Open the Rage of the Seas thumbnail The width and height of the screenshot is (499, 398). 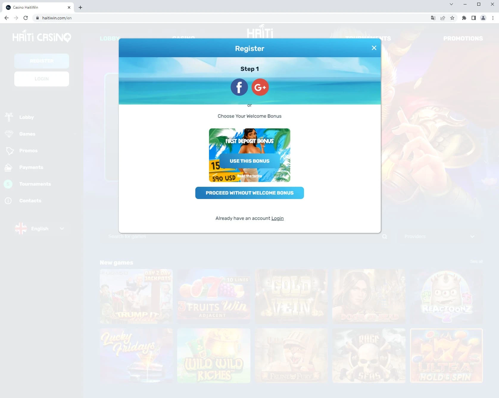click(x=369, y=356)
